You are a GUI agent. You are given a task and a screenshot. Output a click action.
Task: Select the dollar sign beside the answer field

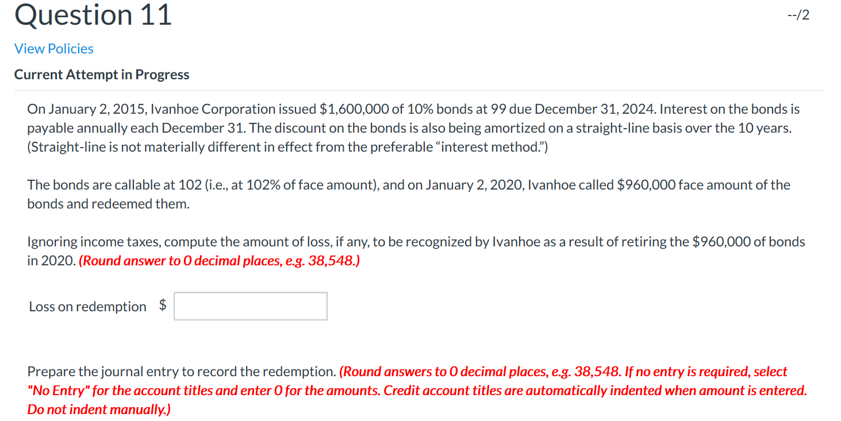click(x=163, y=306)
